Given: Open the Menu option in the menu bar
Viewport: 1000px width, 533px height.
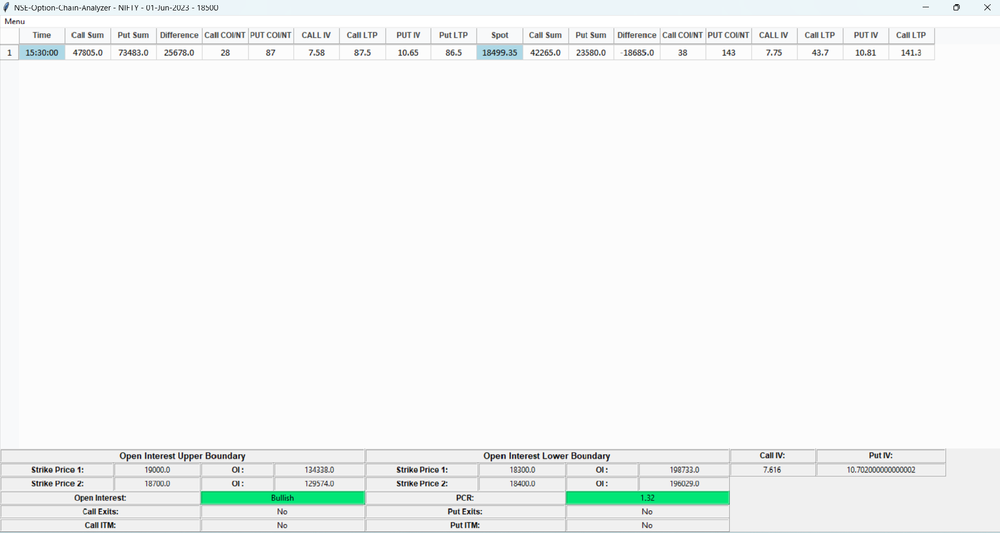Looking at the screenshot, I should click(14, 21).
